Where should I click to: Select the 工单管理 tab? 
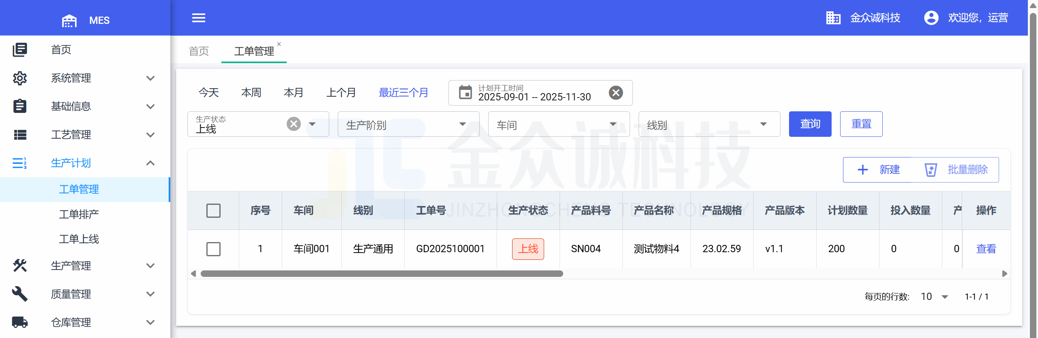[x=254, y=51]
